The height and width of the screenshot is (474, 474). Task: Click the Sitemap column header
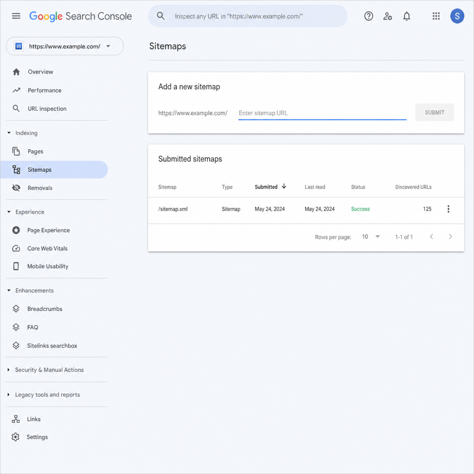click(167, 187)
